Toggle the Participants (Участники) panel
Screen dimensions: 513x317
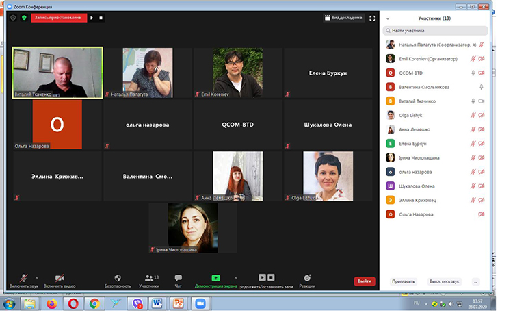[x=148, y=279]
